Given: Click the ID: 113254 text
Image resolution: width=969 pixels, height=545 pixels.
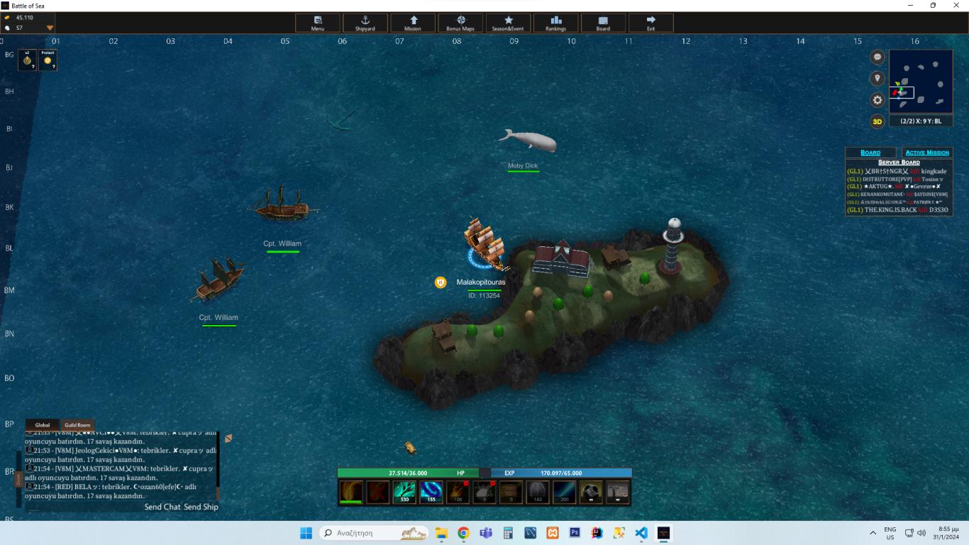Looking at the screenshot, I should [x=484, y=296].
